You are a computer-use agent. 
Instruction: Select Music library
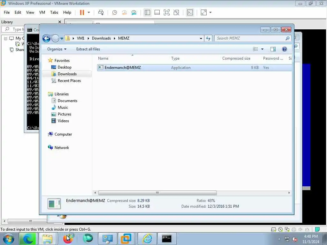pos(63,108)
